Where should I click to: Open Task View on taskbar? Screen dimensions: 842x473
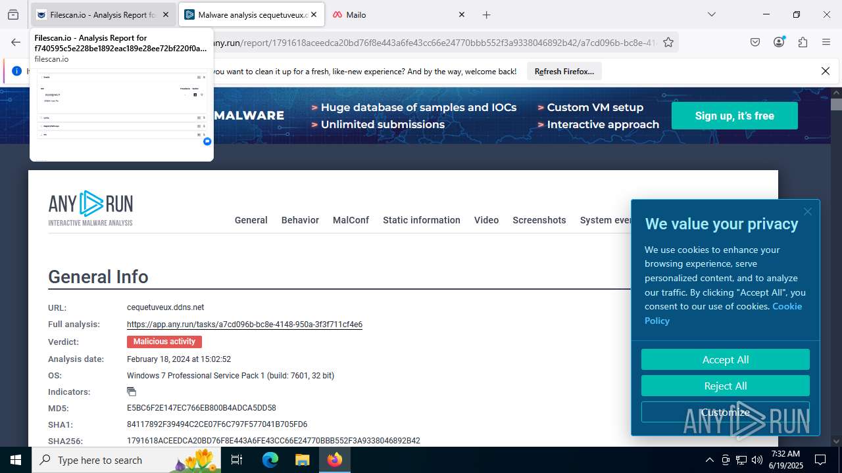coord(237,460)
